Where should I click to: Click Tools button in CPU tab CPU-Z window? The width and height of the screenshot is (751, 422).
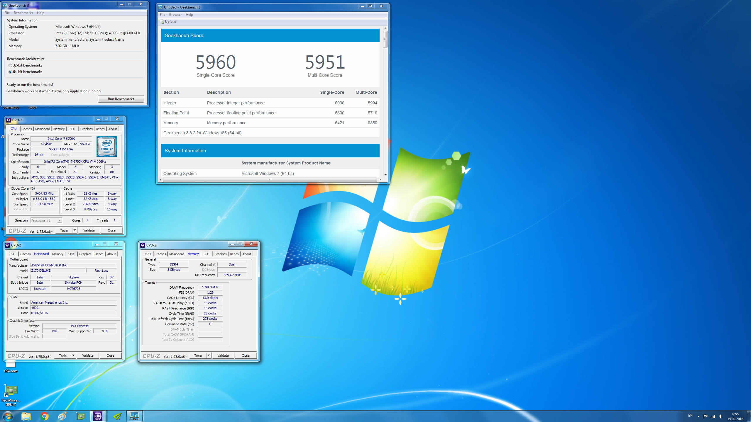pyautogui.click(x=64, y=230)
